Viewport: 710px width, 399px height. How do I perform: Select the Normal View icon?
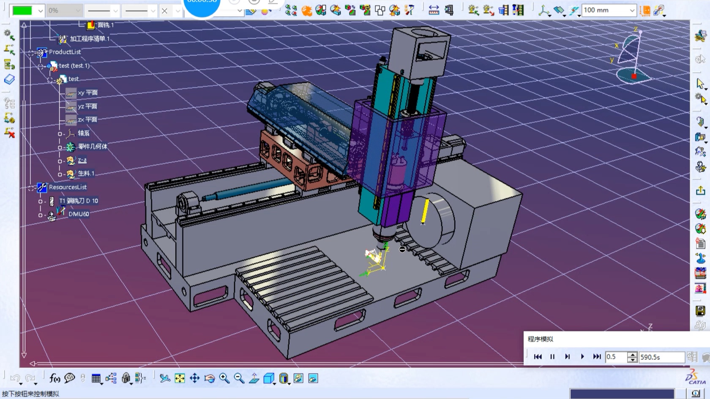[x=254, y=378]
